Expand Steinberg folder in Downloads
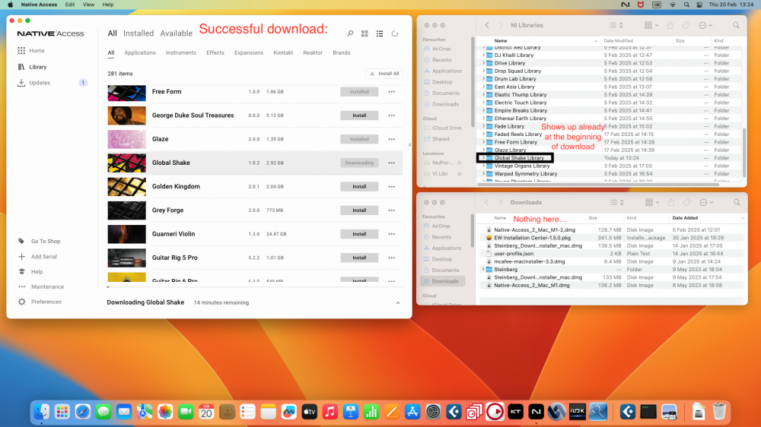The image size is (761, 427). click(x=483, y=270)
